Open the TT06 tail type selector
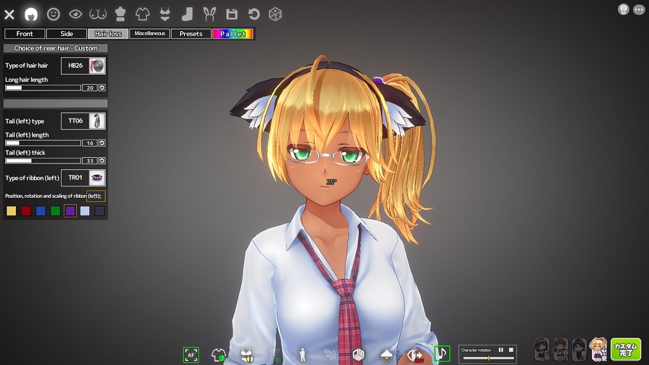This screenshot has height=365, width=649. click(83, 121)
